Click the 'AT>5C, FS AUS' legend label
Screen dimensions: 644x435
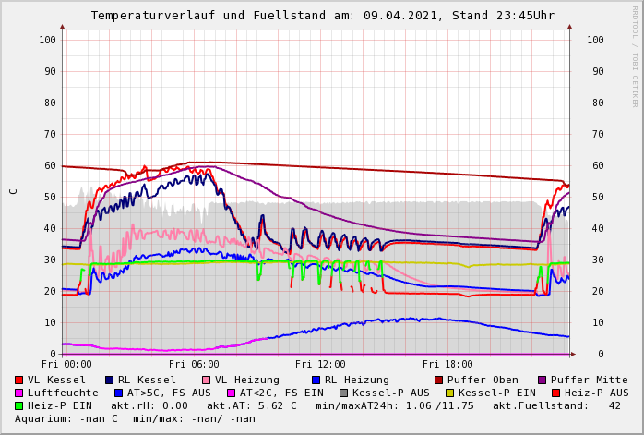(x=169, y=393)
